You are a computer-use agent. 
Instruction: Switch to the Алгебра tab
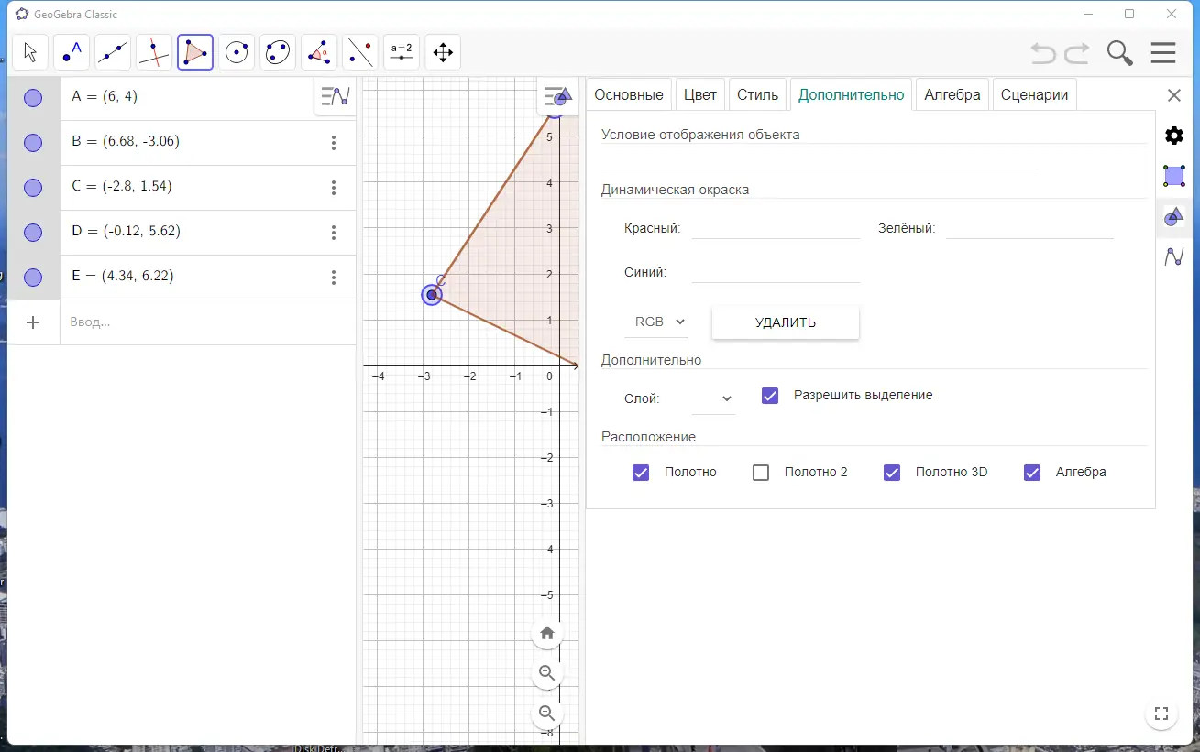coord(952,94)
